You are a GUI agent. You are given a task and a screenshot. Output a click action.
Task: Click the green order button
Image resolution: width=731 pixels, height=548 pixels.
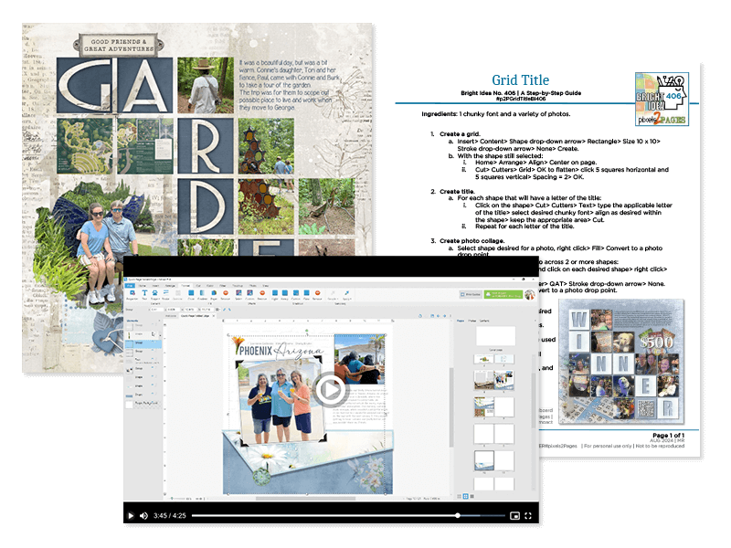[503, 294]
